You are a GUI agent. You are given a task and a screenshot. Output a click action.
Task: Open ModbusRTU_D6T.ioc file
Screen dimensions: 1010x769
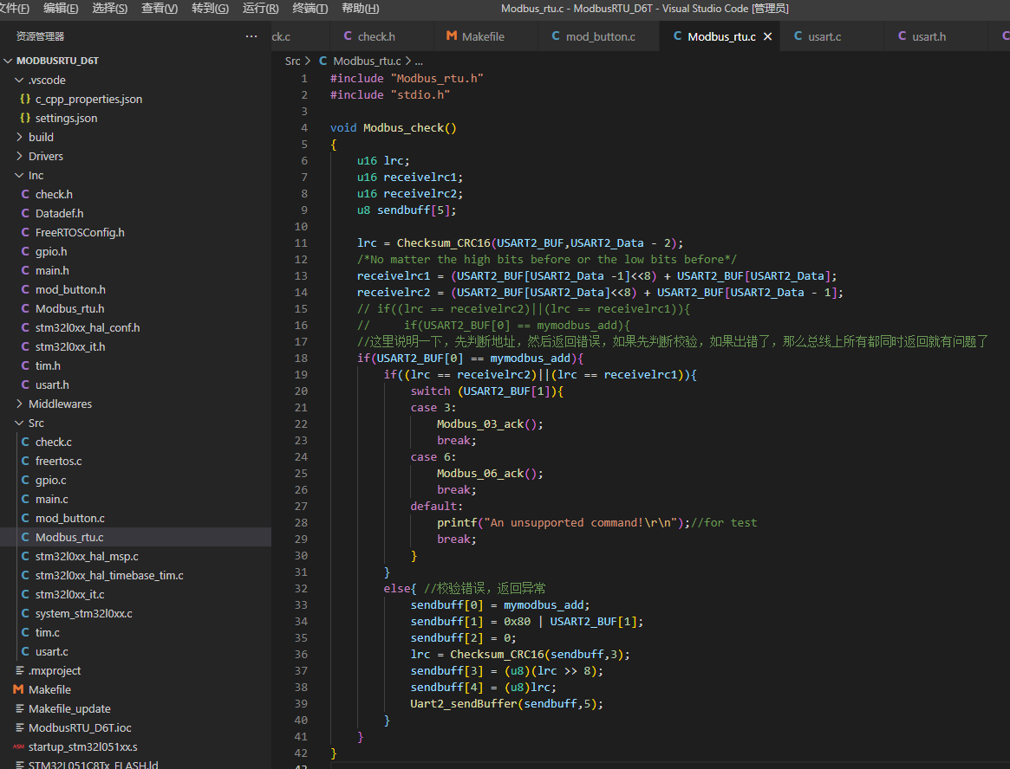coord(135,727)
